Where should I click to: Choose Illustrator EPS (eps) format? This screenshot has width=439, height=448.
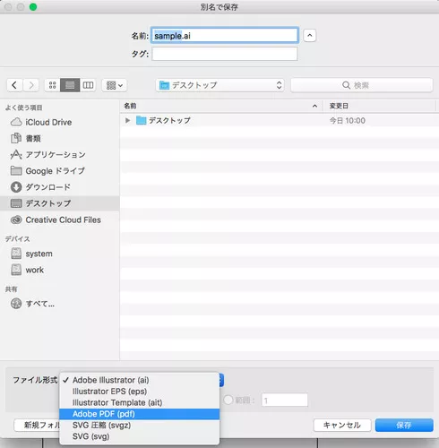tap(139, 392)
